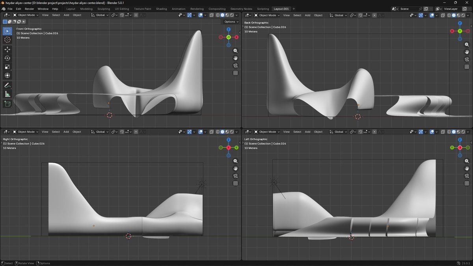
Task: Toggle snapping magnet in Front Orthographic header
Action: click(122, 15)
